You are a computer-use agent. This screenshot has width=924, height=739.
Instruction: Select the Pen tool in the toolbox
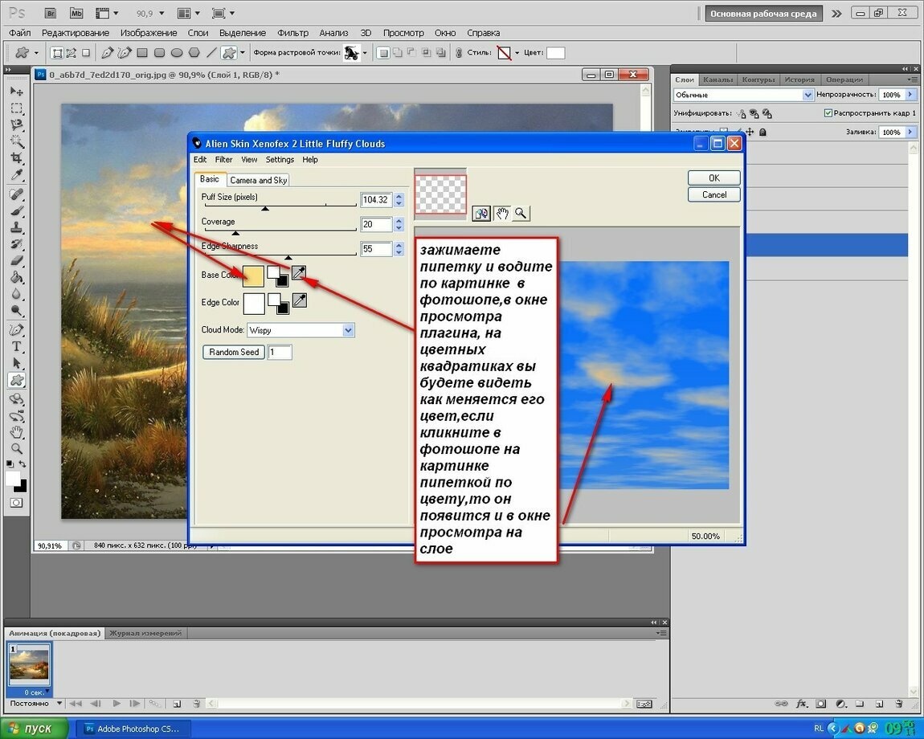(x=17, y=329)
